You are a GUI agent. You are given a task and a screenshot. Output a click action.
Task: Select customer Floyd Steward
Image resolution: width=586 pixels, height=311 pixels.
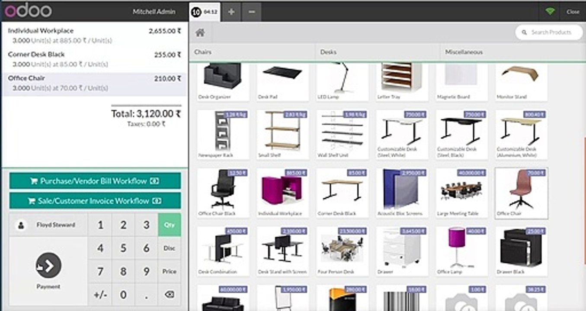(x=48, y=225)
